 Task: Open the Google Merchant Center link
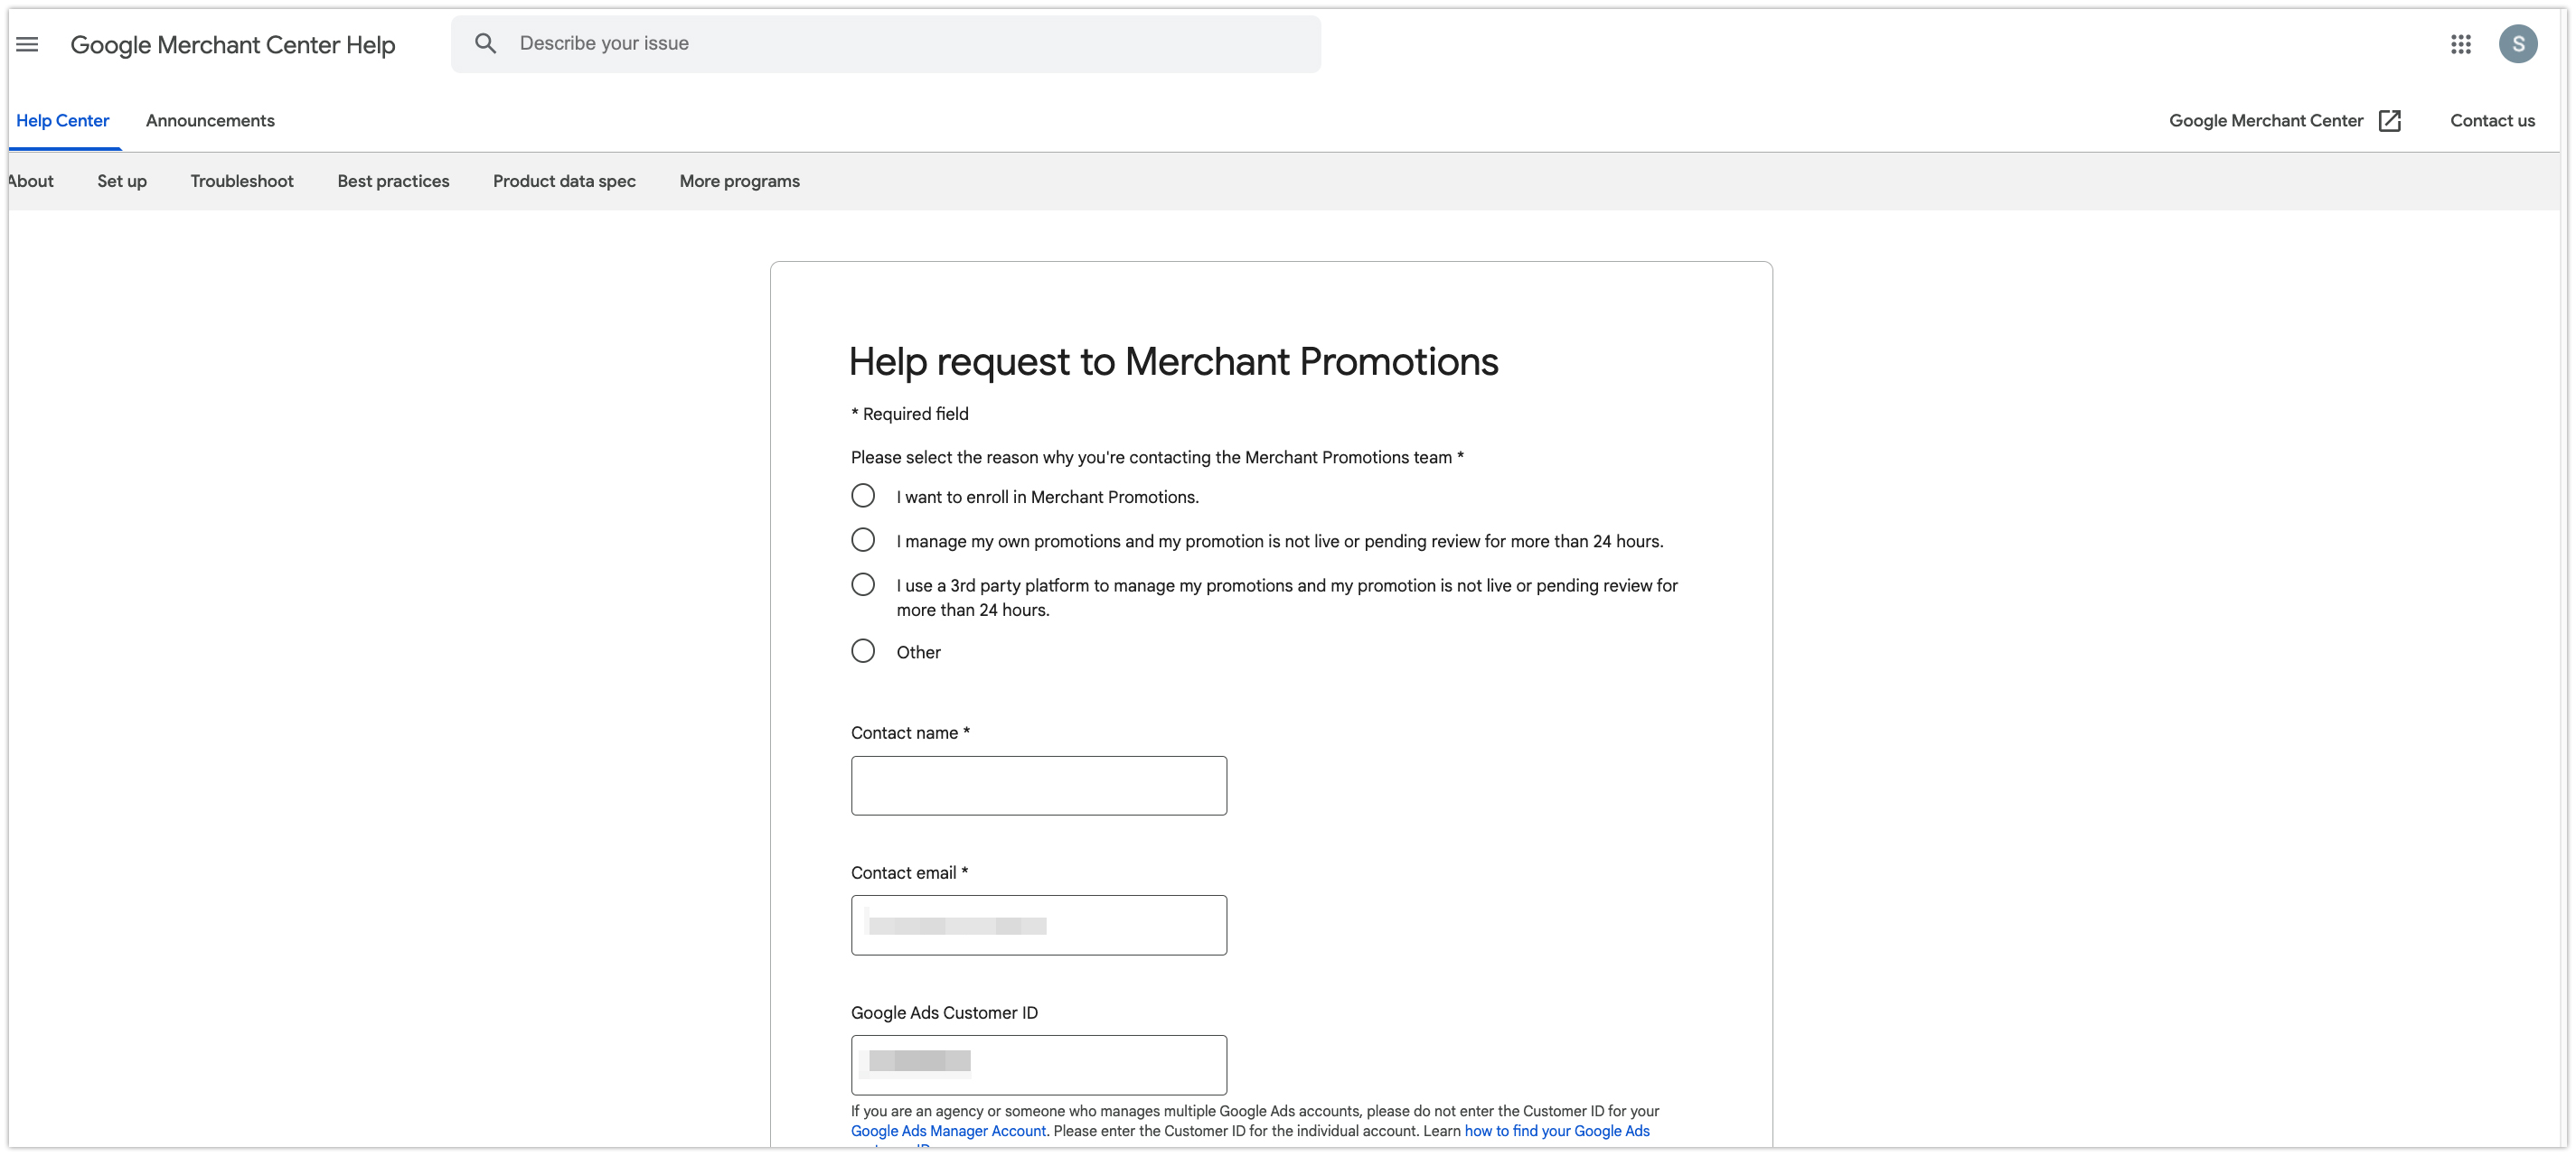point(2266,121)
